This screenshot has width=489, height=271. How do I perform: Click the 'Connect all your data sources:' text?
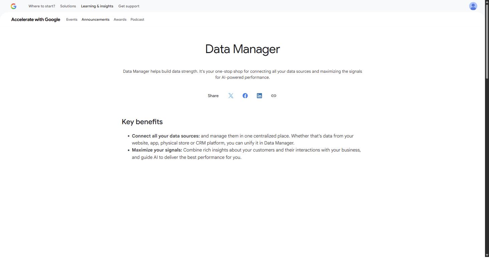pos(166,136)
